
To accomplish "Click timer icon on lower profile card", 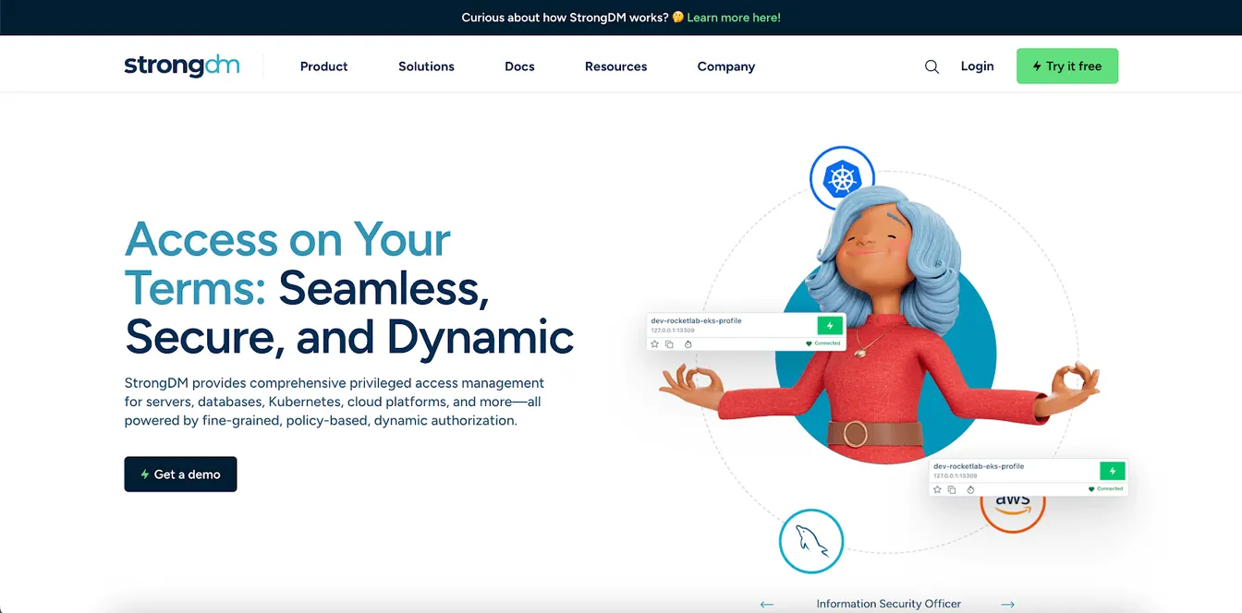I will (x=970, y=489).
